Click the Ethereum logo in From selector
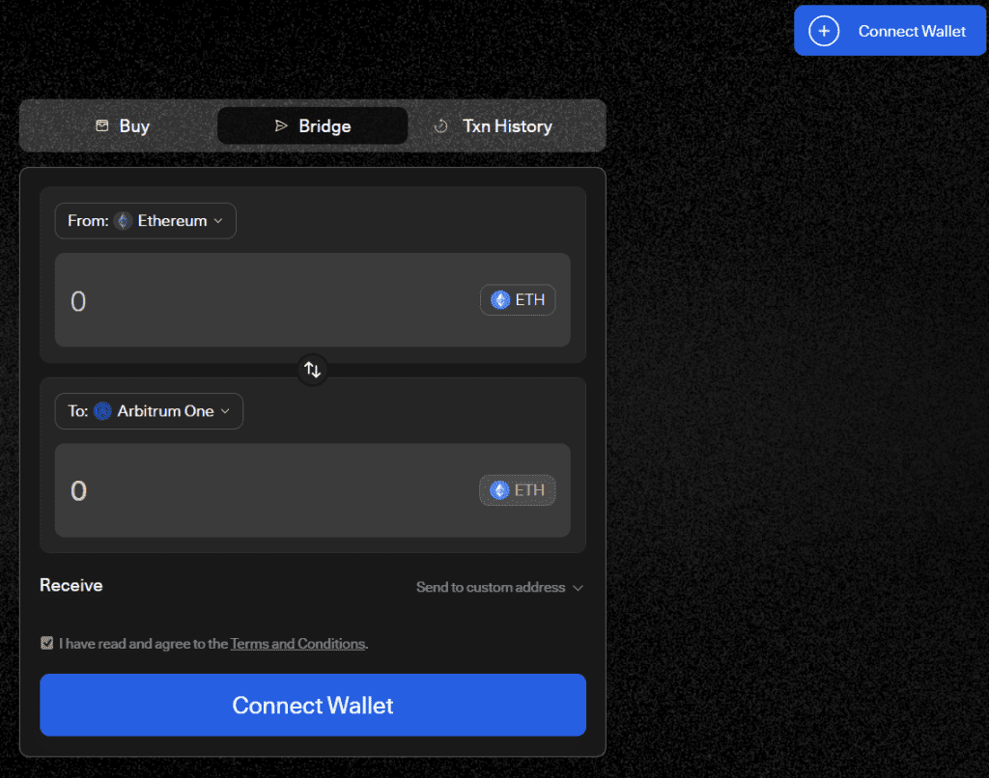Image resolution: width=989 pixels, height=778 pixels. (x=123, y=221)
